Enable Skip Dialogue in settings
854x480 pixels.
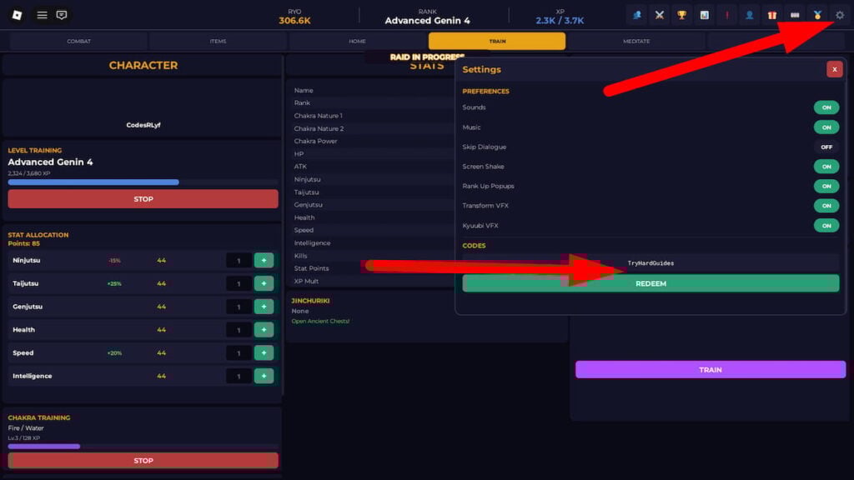(826, 147)
